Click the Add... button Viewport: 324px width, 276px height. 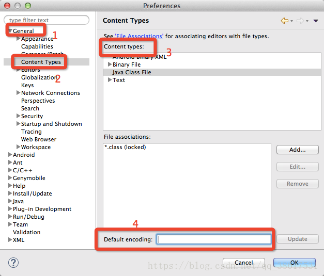tap(298, 150)
